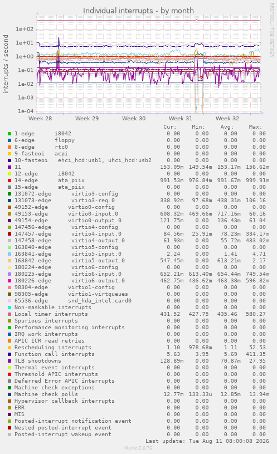Click the TLB shootdowns purple swatch

pos(9,361)
